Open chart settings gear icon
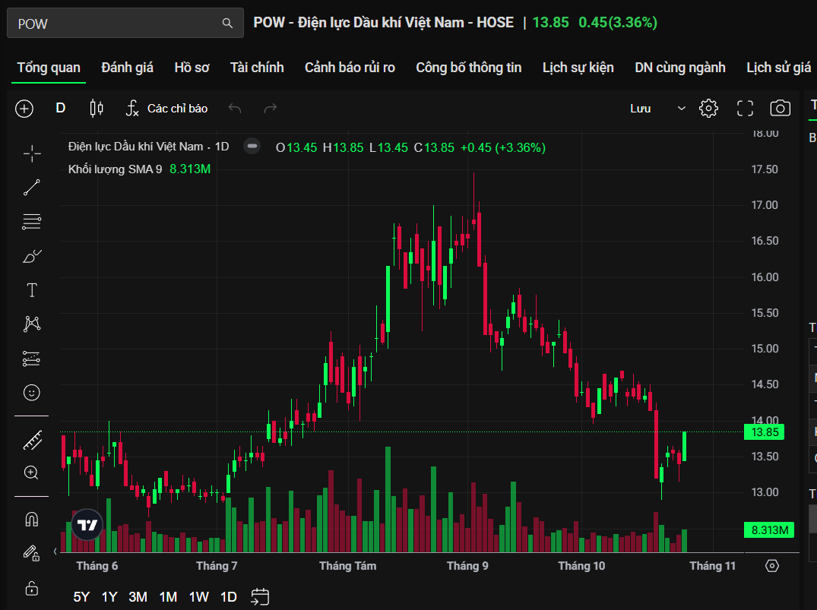 (708, 109)
